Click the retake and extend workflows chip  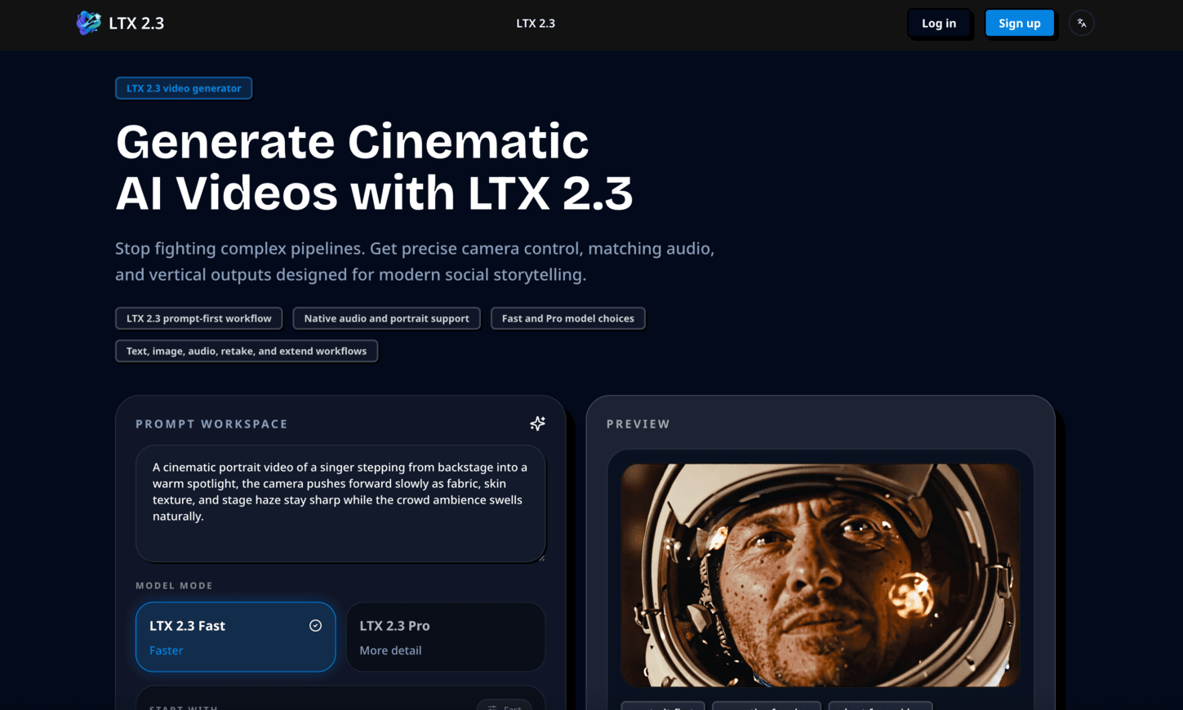point(247,351)
